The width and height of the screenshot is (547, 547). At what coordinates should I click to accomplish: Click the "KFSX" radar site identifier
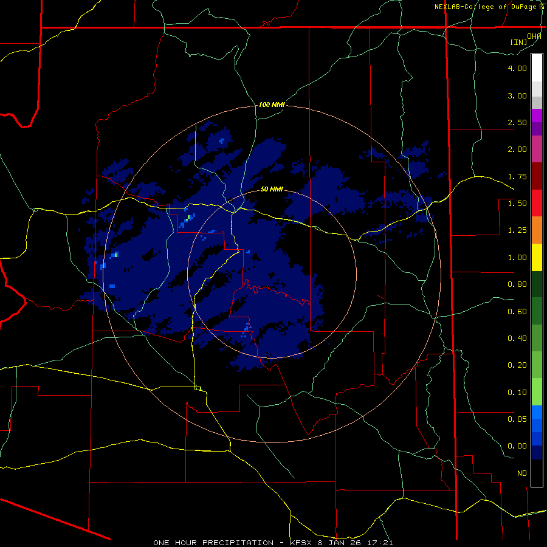301,543
